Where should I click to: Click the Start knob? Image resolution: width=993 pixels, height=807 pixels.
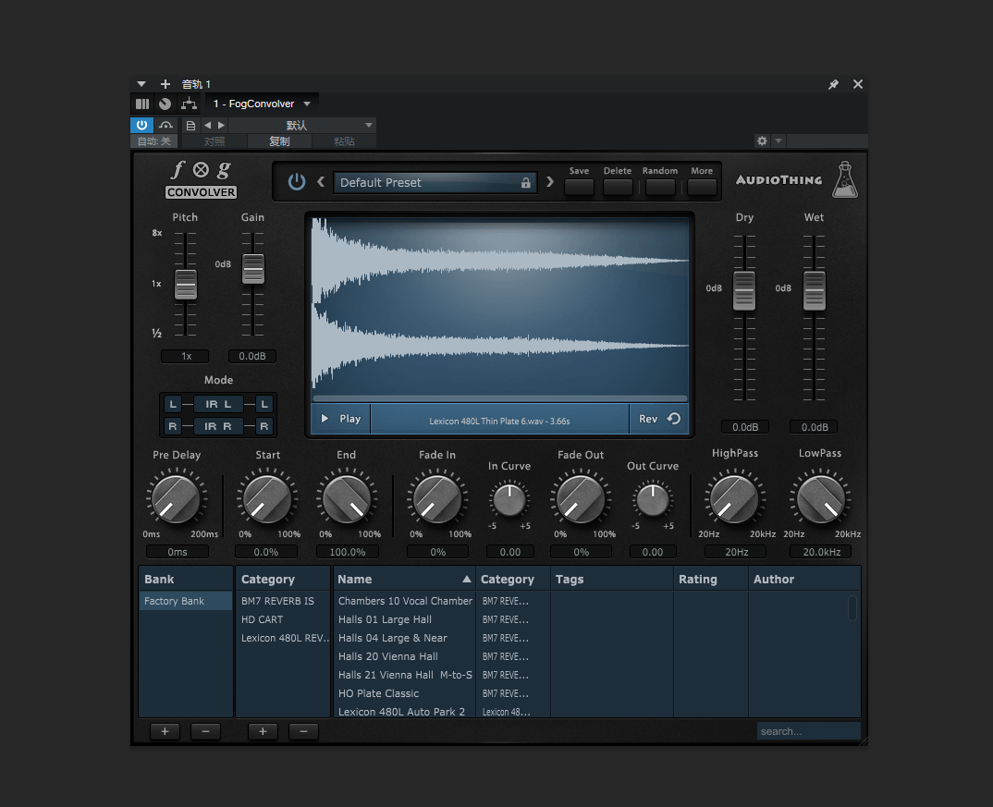point(267,499)
